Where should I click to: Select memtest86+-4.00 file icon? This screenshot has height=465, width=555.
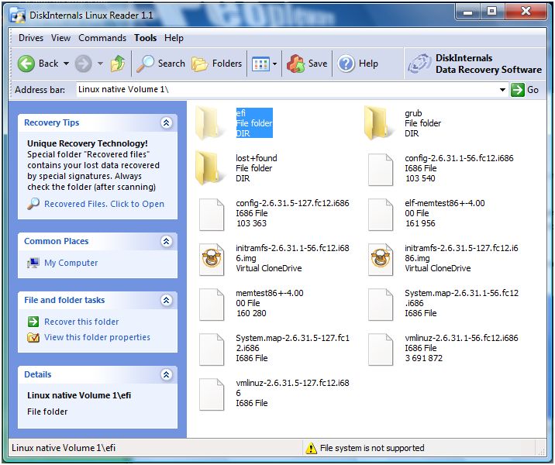pos(212,305)
